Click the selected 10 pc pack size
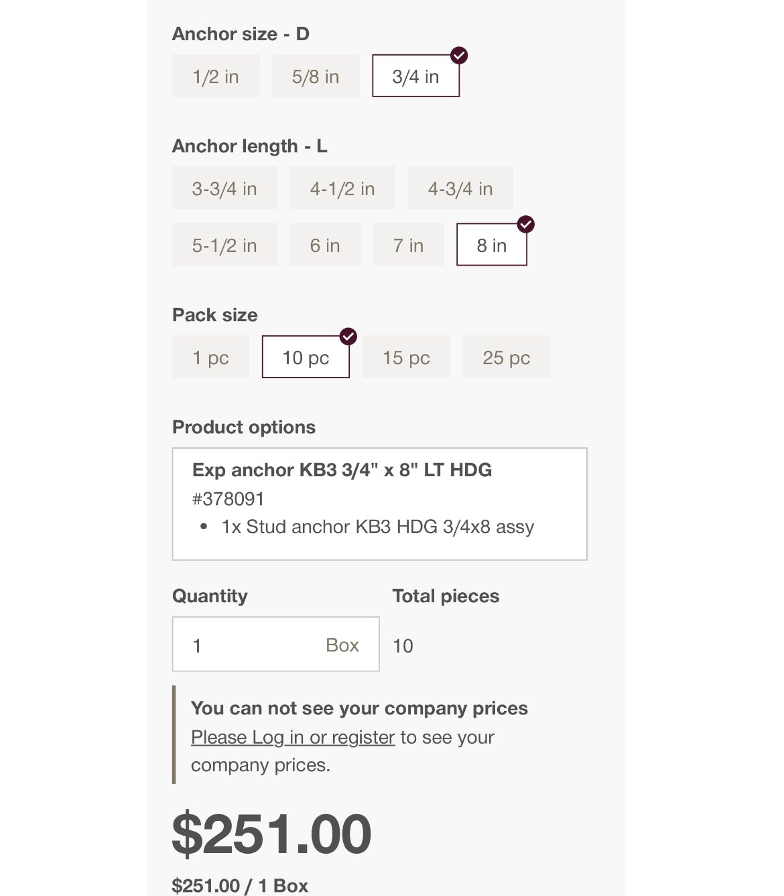 coord(306,357)
